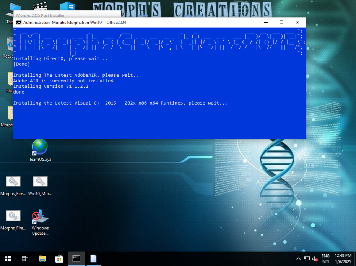Open File Explorer from the taskbar
356x266 pixels.
pyautogui.click(x=42, y=258)
